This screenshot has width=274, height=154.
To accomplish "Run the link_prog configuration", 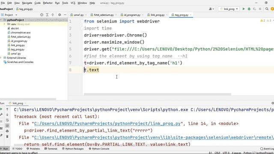I will tap(244, 9).
